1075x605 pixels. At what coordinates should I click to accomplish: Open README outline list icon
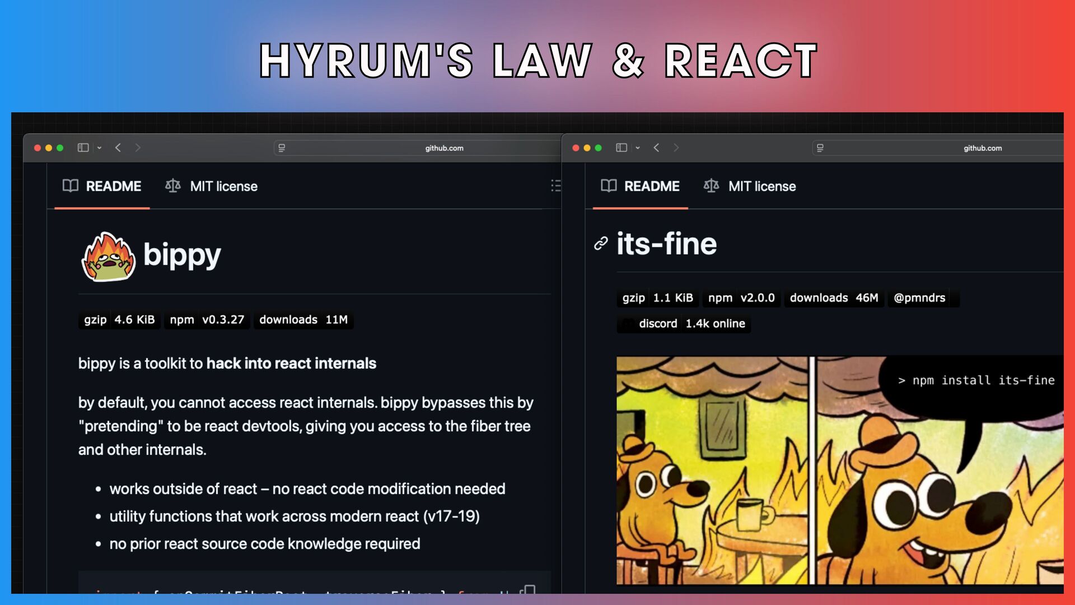[555, 186]
